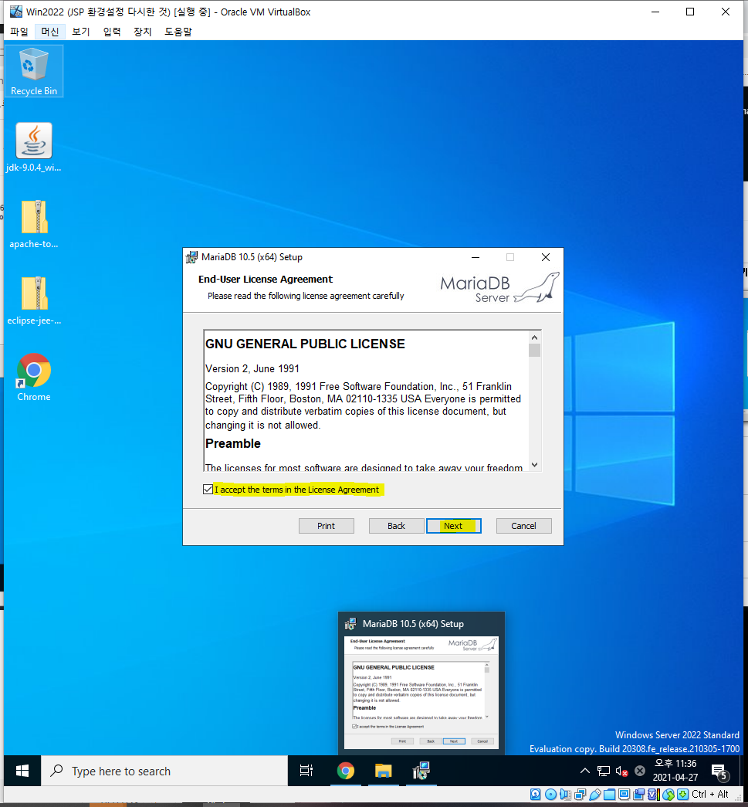748x807 pixels.
Task: Click the VirtualBox optical disk status icon
Action: (550, 794)
